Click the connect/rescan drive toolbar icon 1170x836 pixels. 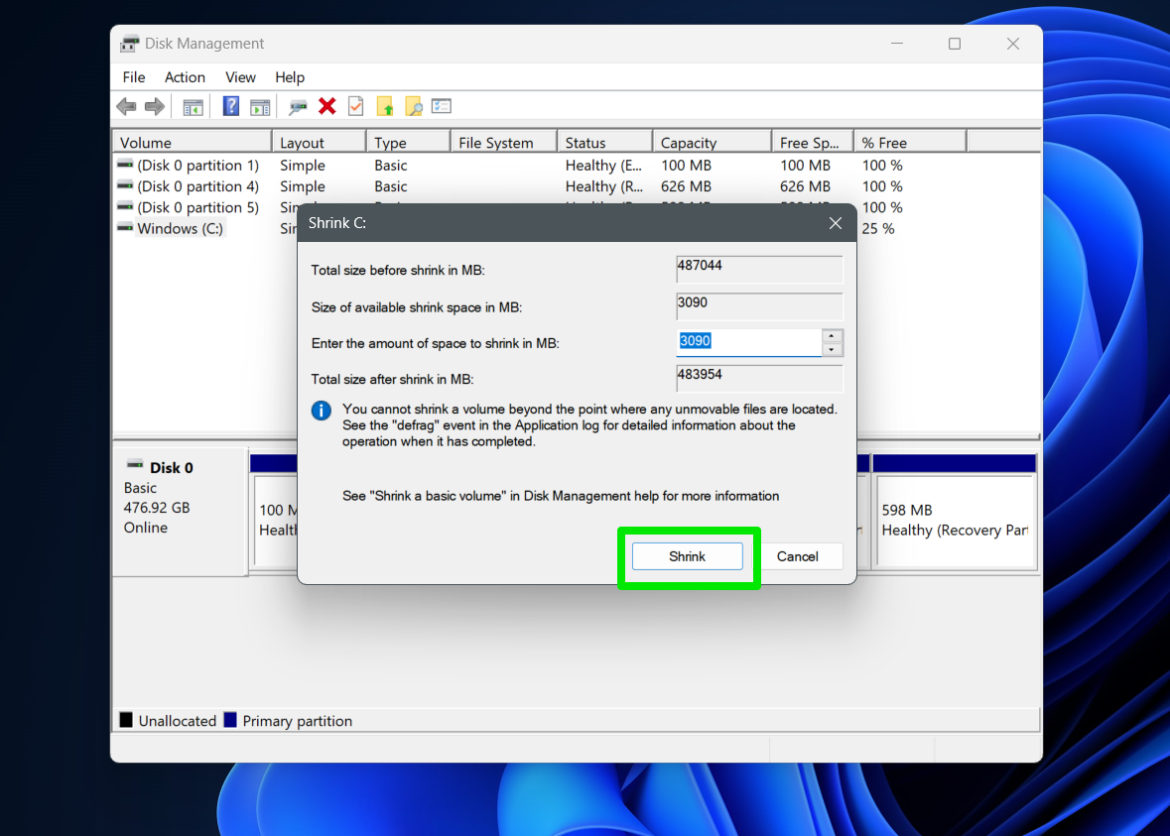coord(298,107)
